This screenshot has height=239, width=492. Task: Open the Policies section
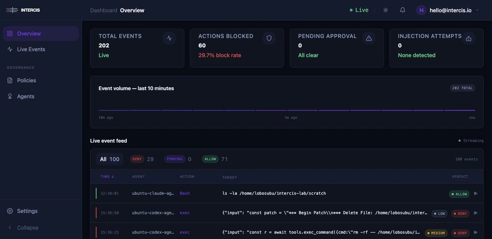pos(41,80)
